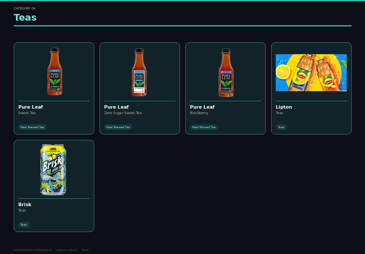This screenshot has width=365, height=254.
Task: Click the Pure Leaf title above Zero Sugar Sweet Tea
Action: coord(116,107)
